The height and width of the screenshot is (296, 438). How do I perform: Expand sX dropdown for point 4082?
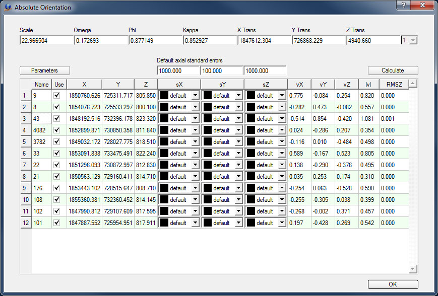(195, 130)
